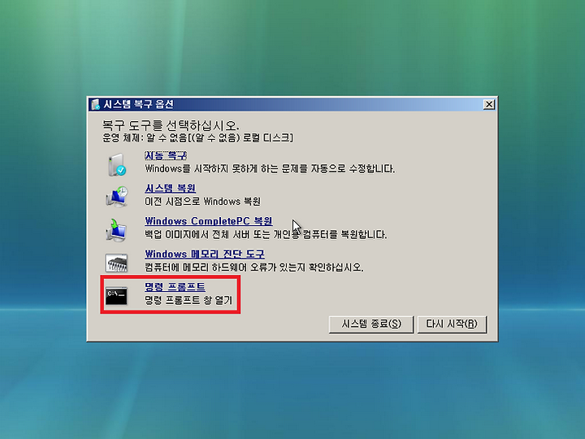Click the 복구 도구를 선택하십시오 heading
Screen dimensions: 585x439
click(171, 125)
